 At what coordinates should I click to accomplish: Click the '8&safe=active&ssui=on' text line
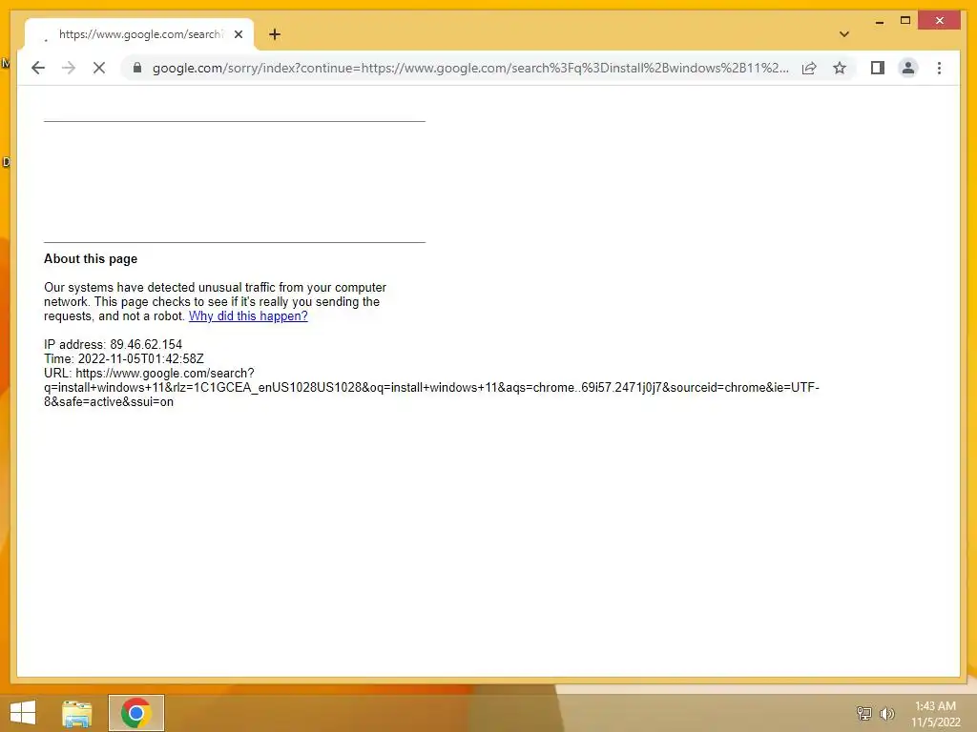pyautogui.click(x=109, y=402)
